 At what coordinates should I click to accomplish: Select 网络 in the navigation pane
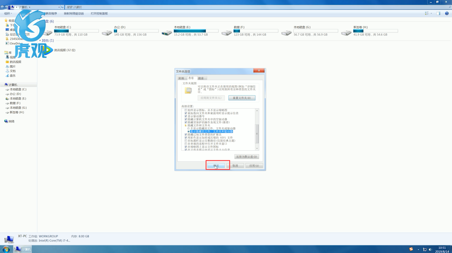(x=10, y=121)
